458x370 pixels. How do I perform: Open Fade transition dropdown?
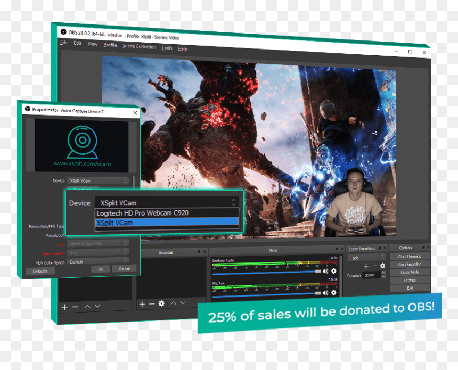pyautogui.click(x=367, y=258)
